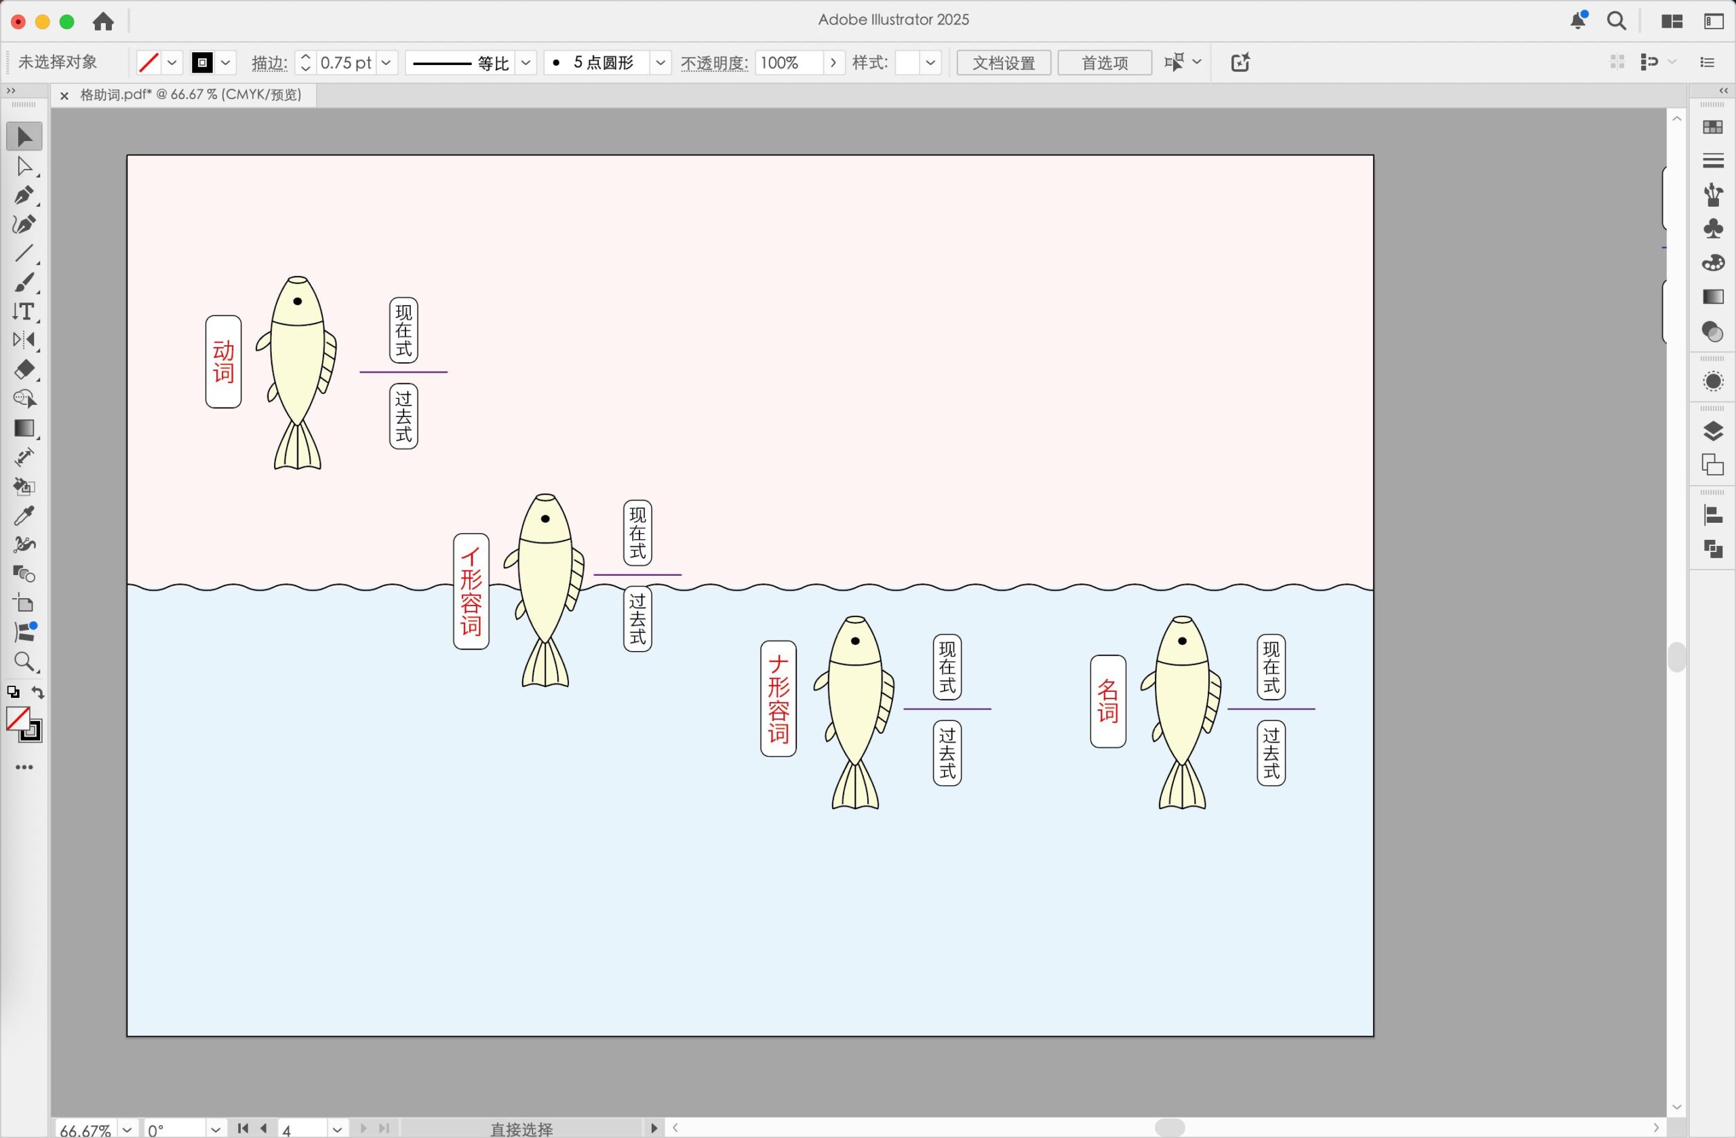Select the Pen tool
Image resolution: width=1736 pixels, height=1138 pixels.
[24, 195]
